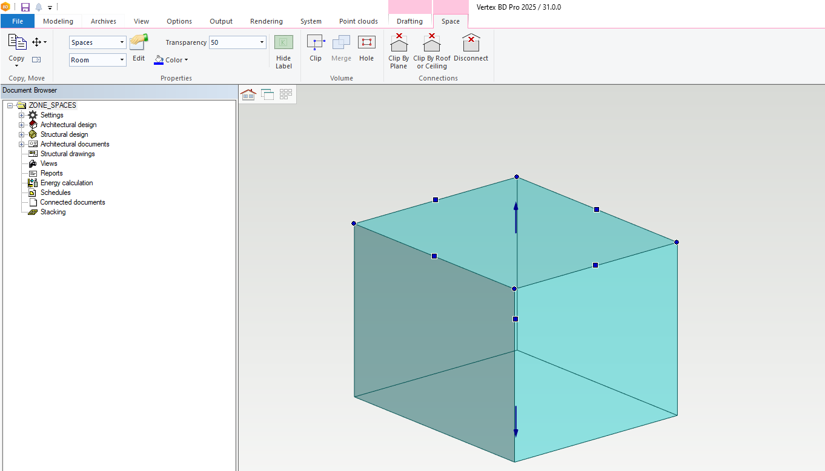The image size is (825, 471).
Task: Open the Color fill picker
Action: click(171, 60)
